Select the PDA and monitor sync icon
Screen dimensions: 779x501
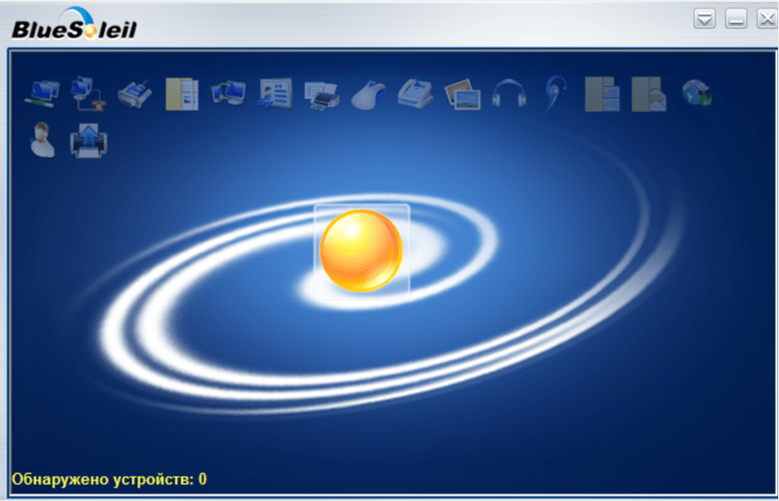(228, 92)
